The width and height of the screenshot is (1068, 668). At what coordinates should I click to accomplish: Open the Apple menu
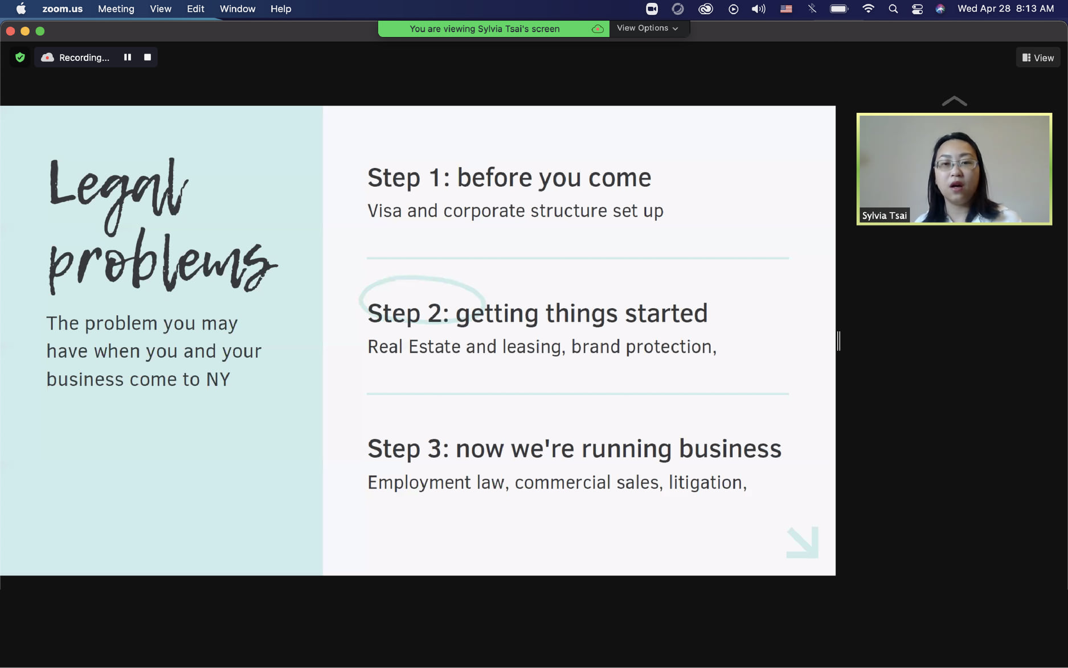(x=21, y=9)
